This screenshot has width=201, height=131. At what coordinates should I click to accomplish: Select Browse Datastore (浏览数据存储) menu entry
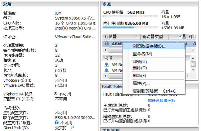click(x=154, y=46)
